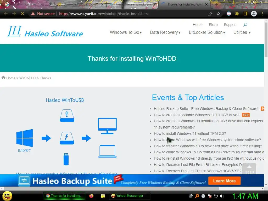
Task: Open portable Windows 11/10 USB drive article
Action: [x=196, y=115]
